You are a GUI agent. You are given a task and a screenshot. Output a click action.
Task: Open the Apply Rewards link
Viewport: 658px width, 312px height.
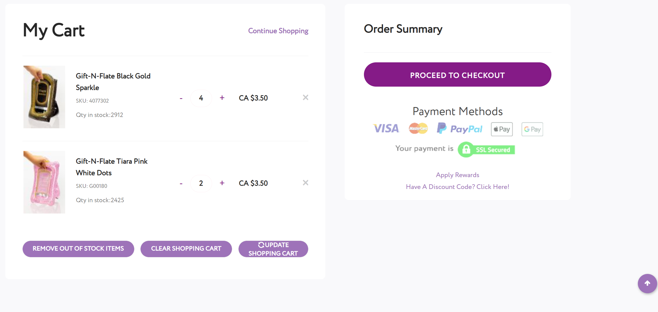(x=457, y=175)
